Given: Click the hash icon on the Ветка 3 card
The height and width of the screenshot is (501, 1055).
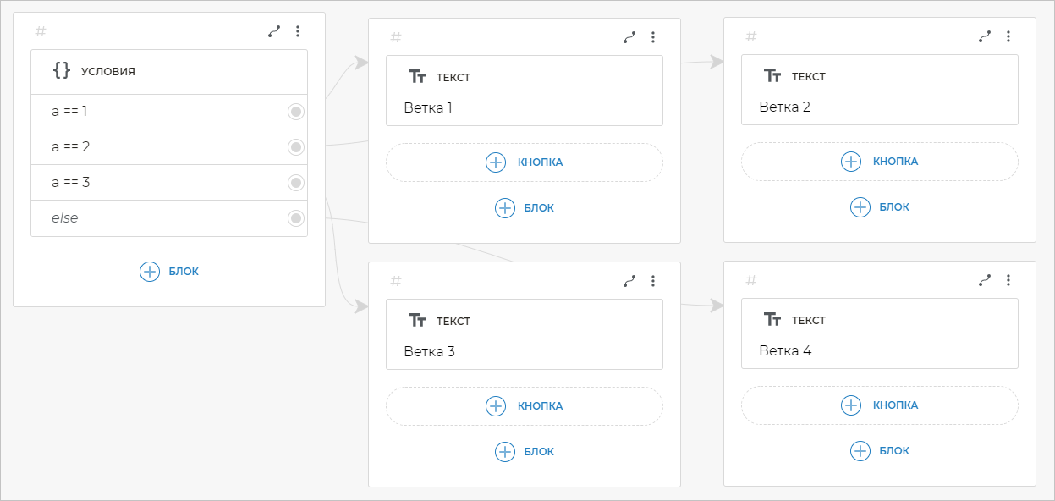Looking at the screenshot, I should coord(396,281).
